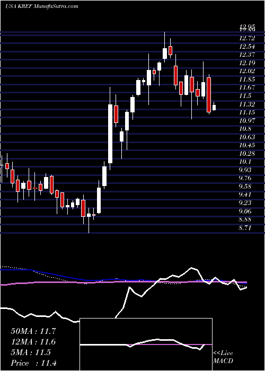Viewport: 265px width, 371px height.
Task: Click the 10.97 price axis label
Action: [248, 121]
